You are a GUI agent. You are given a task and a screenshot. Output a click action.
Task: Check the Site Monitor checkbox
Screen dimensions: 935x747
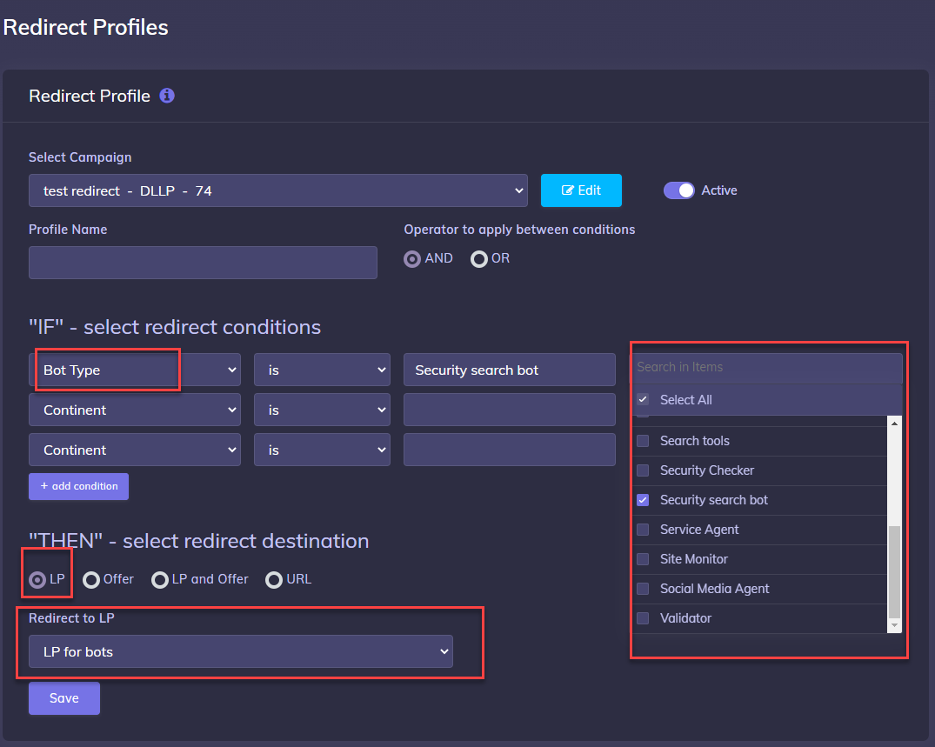pos(641,559)
